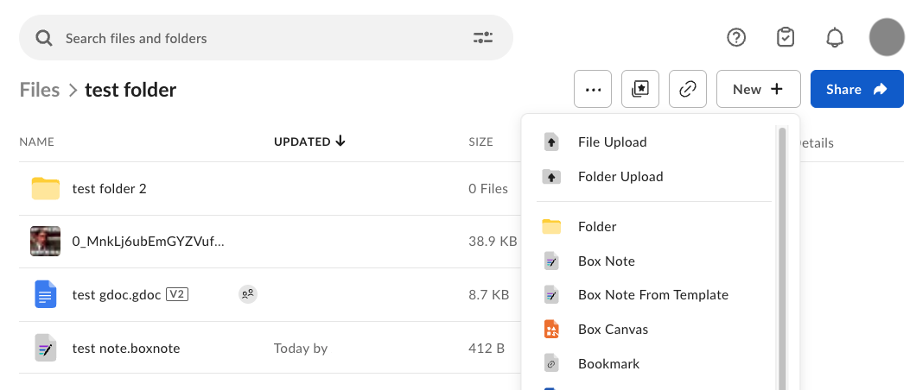Open search filter options icon
Viewport: 916px width, 390px height.
(x=482, y=38)
